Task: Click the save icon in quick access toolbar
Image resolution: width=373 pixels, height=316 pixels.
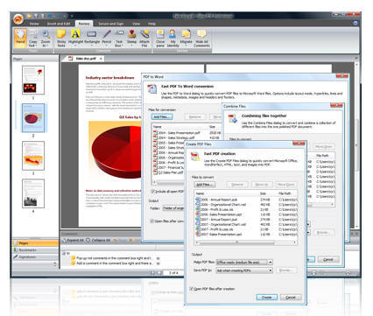Action: pos(36,16)
